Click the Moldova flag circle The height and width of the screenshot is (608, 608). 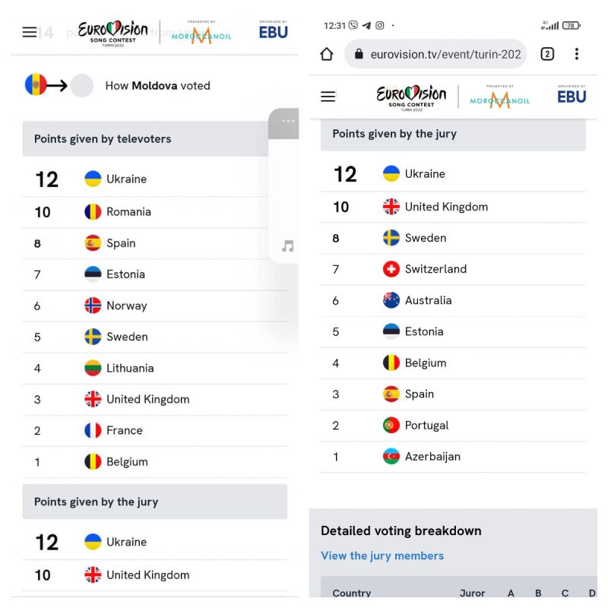pos(36,84)
